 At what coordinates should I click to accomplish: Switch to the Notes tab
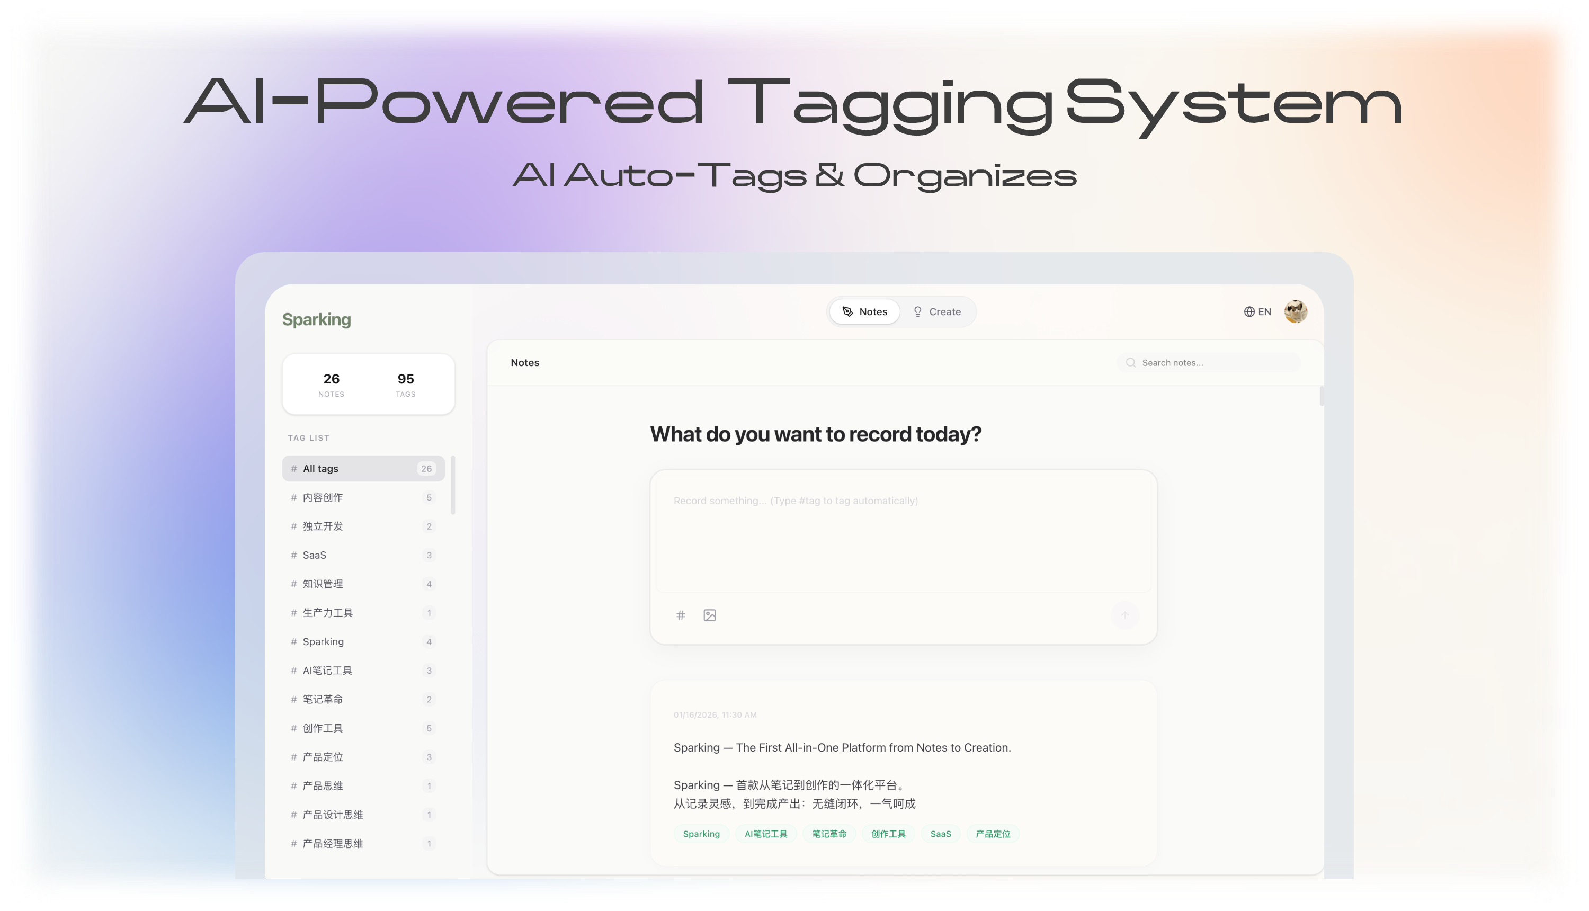tap(864, 311)
